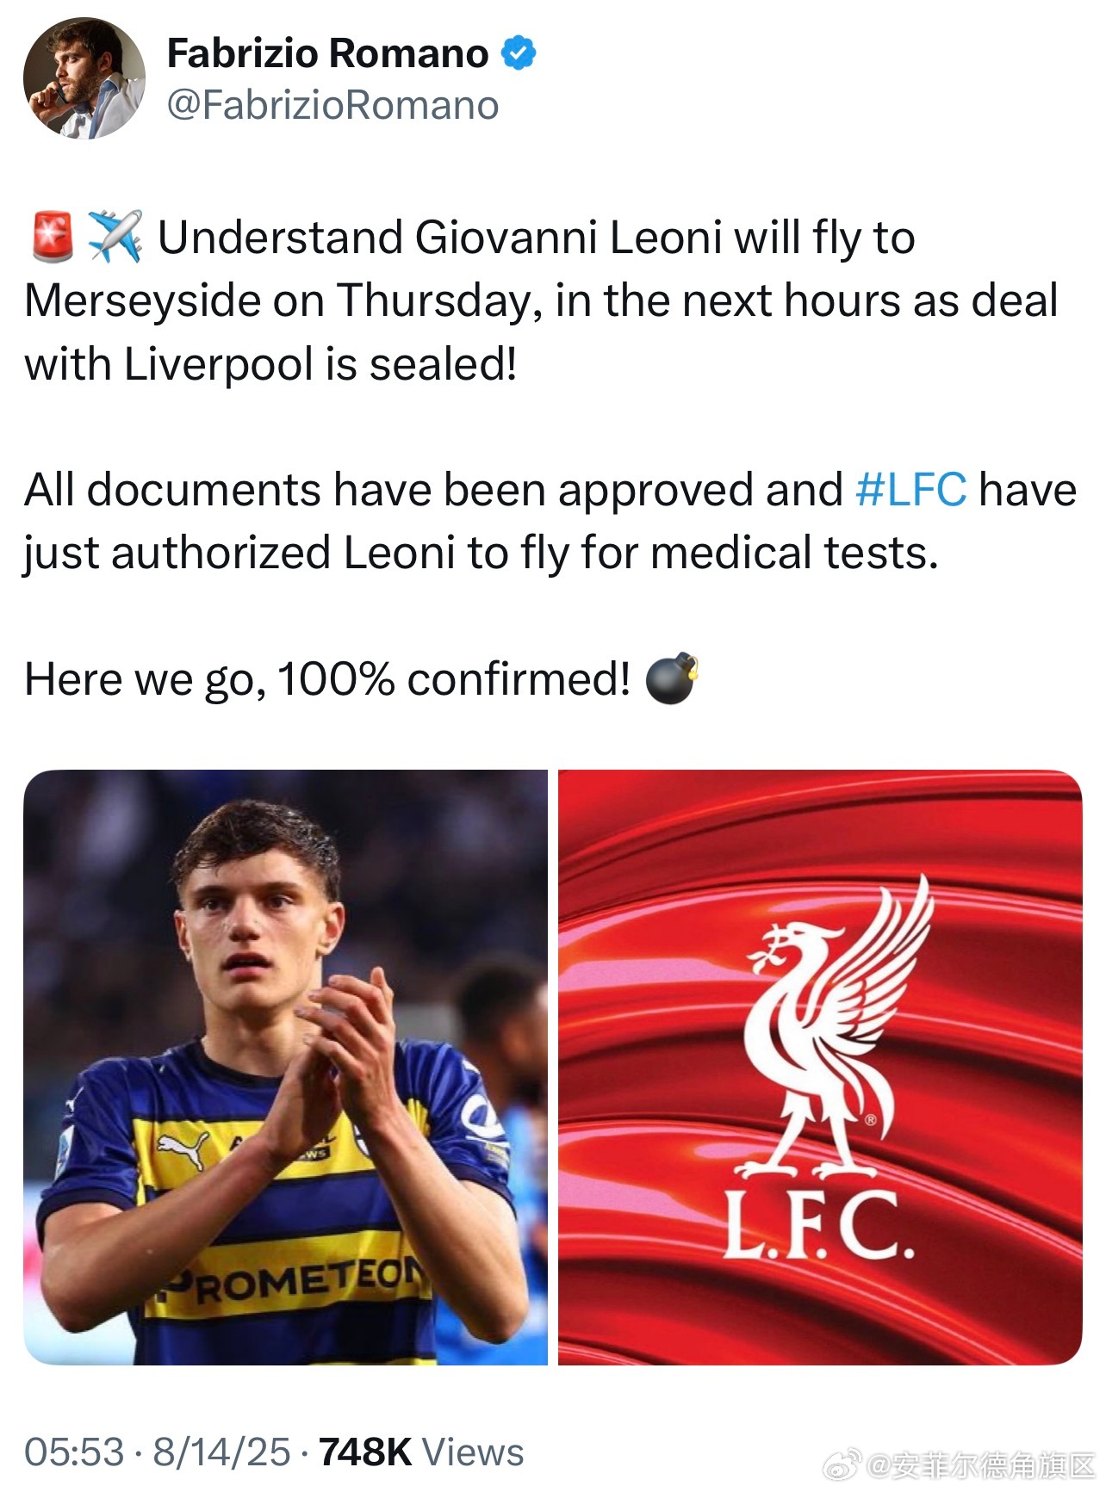Click the airplane emoji in tweet

point(115,237)
